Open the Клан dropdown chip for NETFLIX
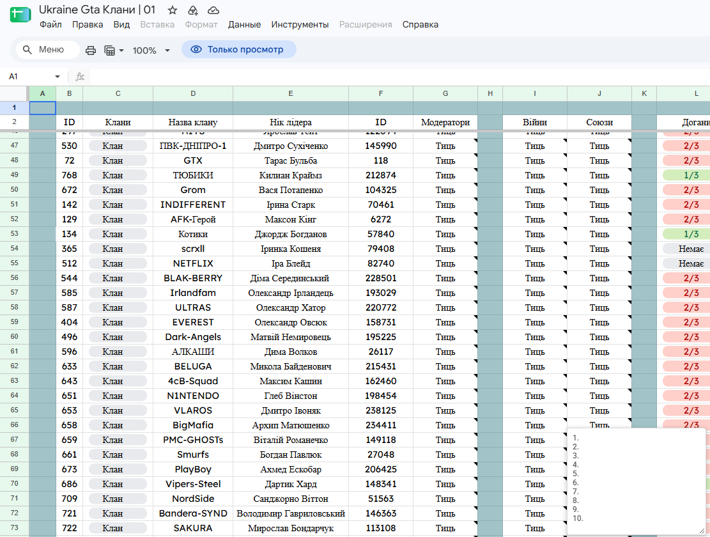Screen dimensions: 710x537 118,263
